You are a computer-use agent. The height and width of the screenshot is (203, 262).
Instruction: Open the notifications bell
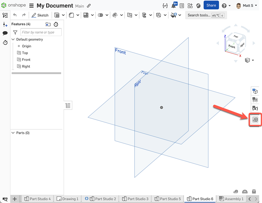click(x=174, y=5)
